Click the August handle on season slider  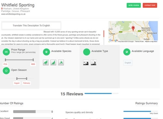tap(17, 79)
